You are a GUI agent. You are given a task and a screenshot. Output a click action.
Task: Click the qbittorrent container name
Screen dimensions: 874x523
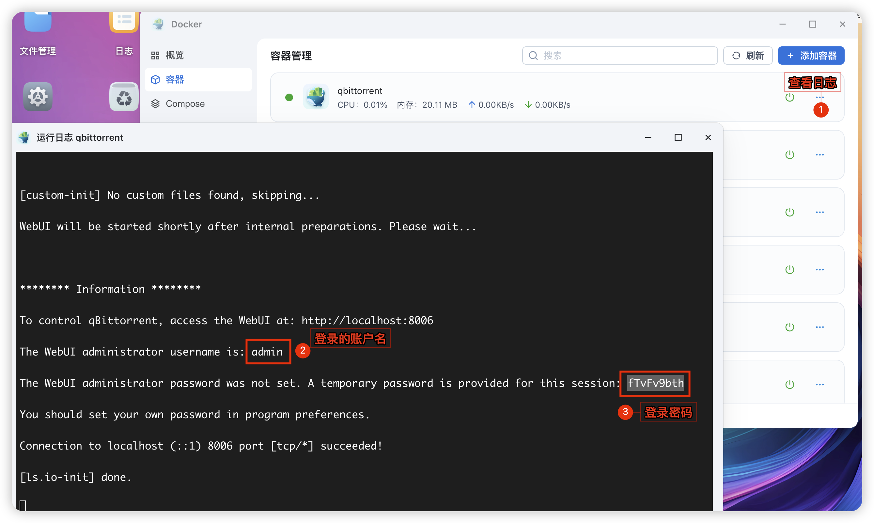click(360, 91)
